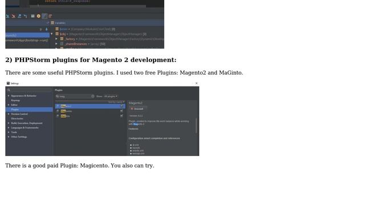Click the 'Magicento' paid plugin sentence
This screenshot has width=365, height=205.
[x=80, y=166]
